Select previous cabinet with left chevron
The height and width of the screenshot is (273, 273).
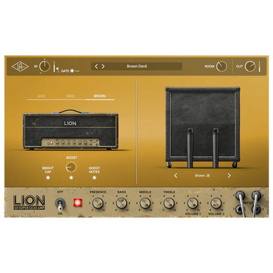pos(176,175)
